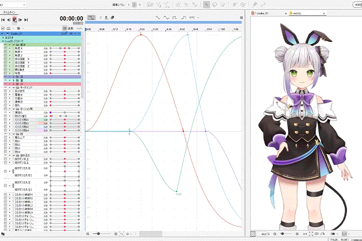This screenshot has height=241, width=362.
Task: Click the snowflake freeze icon
Action: (x=19, y=28)
